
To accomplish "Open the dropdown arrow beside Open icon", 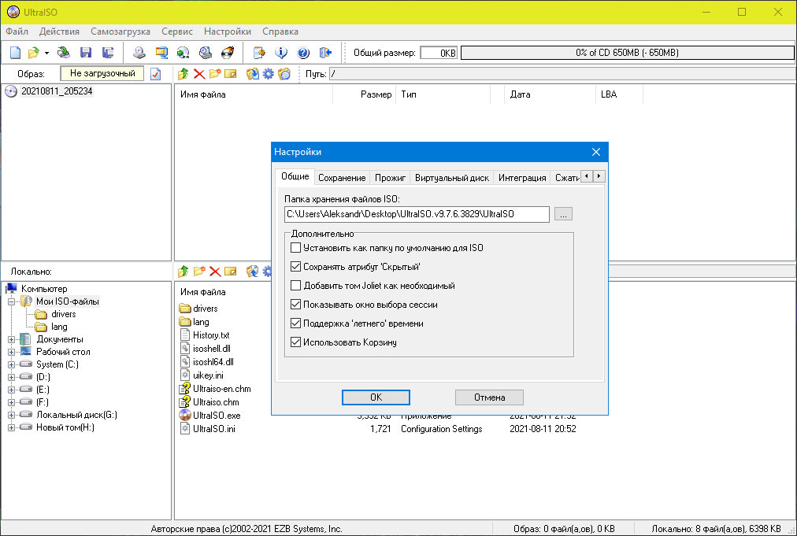I will click(46, 53).
